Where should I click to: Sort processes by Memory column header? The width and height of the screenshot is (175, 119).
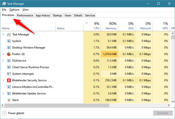point(109,26)
